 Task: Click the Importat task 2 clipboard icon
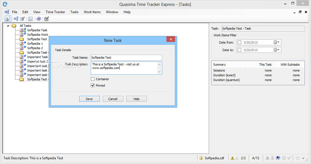click(22, 61)
